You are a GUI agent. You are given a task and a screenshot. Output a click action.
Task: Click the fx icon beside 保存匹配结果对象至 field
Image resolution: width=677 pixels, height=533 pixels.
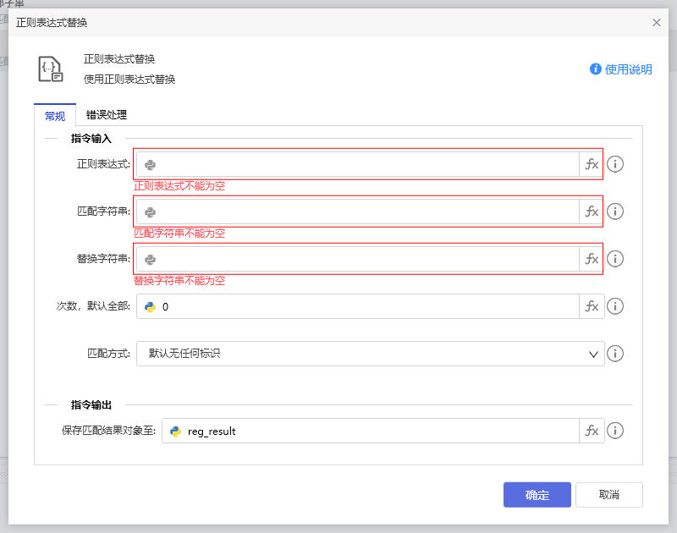coord(592,431)
